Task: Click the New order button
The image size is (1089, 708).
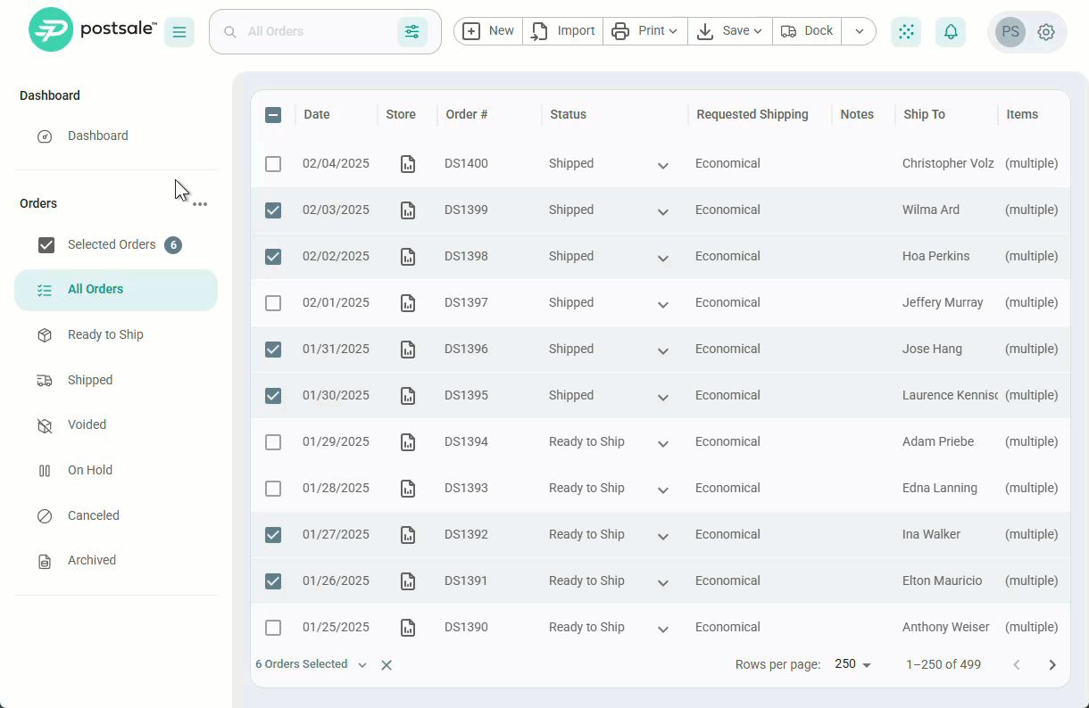Action: [488, 31]
